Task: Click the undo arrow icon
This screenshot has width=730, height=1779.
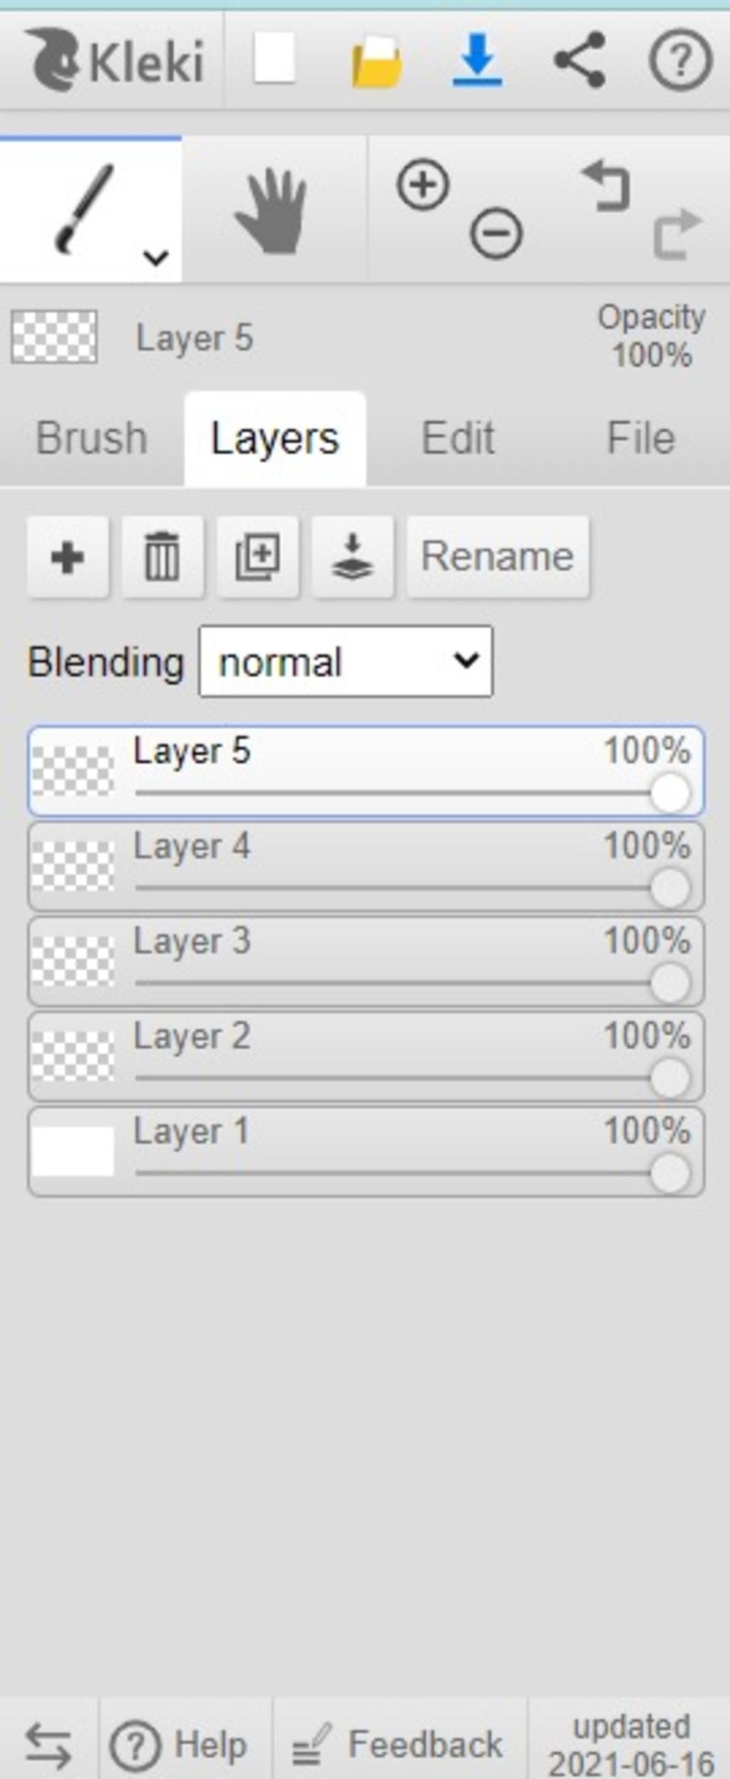Action: click(x=606, y=186)
